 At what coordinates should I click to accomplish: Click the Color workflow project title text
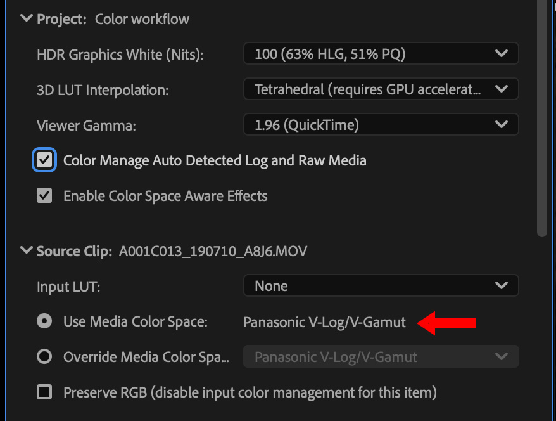pyautogui.click(x=142, y=19)
